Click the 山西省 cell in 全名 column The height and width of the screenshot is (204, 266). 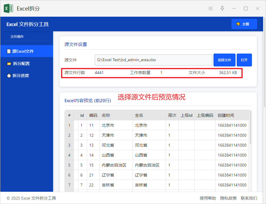[x=149, y=155]
